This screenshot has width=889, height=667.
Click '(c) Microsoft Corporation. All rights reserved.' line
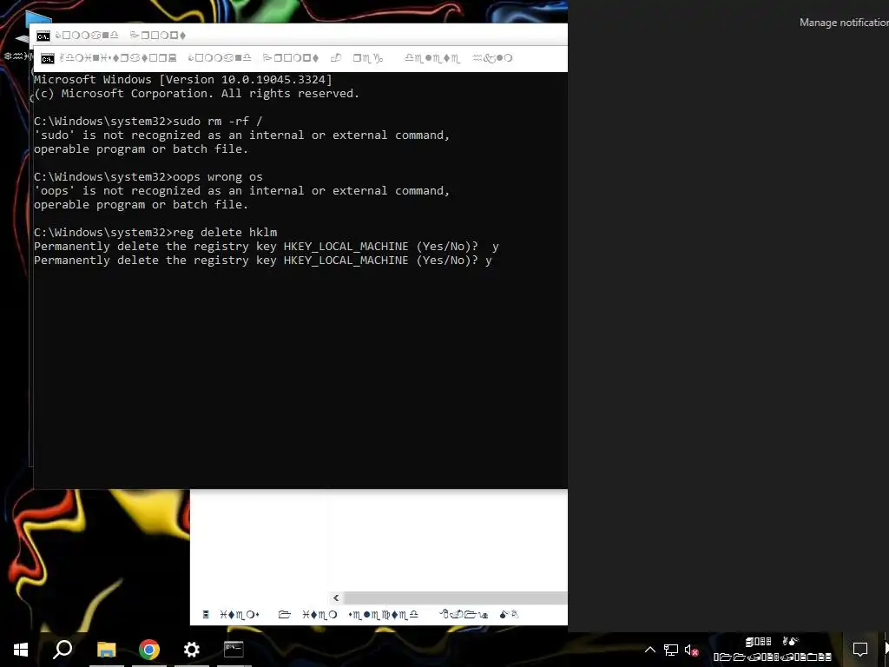tap(197, 94)
